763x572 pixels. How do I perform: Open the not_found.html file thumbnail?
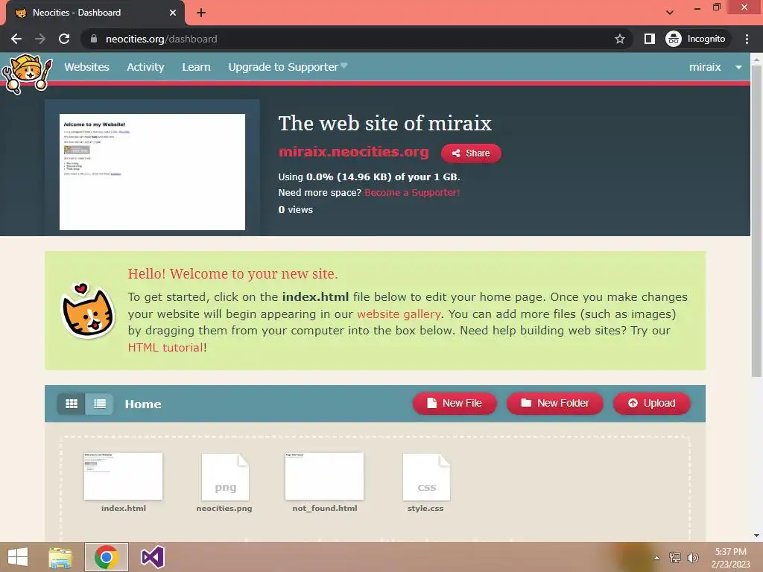coord(324,476)
